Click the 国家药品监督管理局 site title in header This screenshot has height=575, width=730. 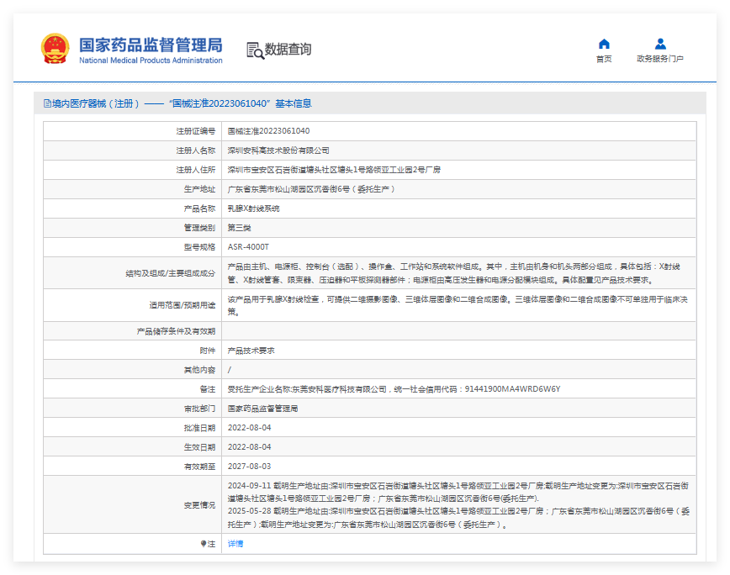(x=151, y=45)
